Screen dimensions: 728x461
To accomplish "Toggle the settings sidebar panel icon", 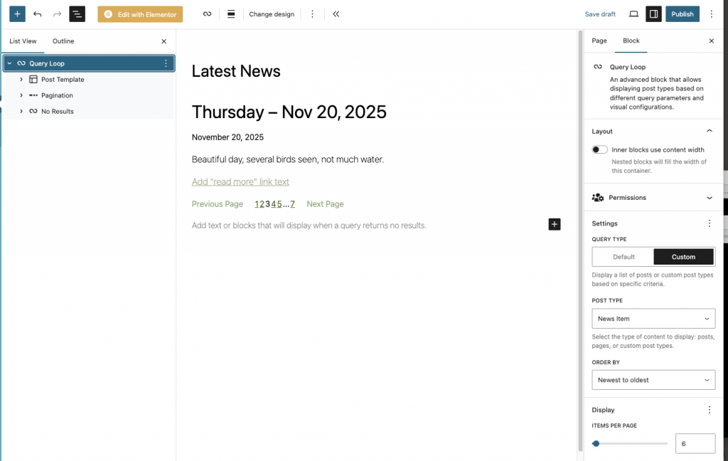I will (653, 14).
